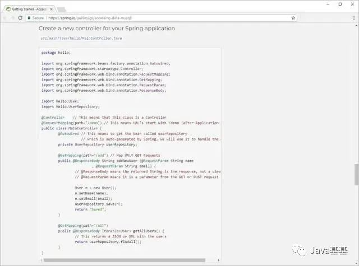Click the stereotype.Controller import line
The height and width of the screenshot is (266, 359).
point(92,69)
